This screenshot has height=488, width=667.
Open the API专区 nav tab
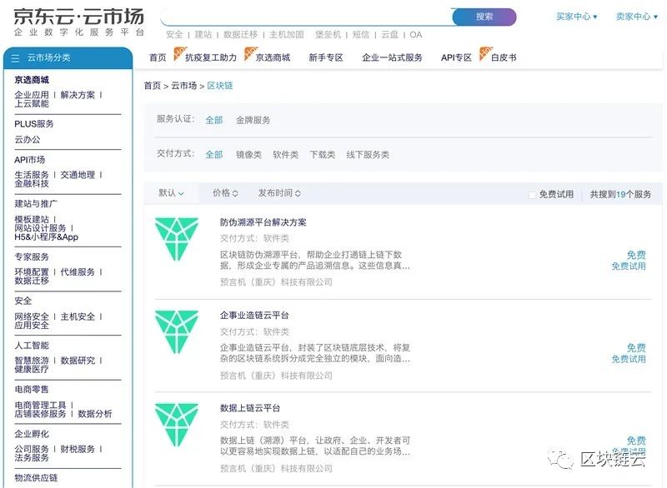tap(456, 57)
